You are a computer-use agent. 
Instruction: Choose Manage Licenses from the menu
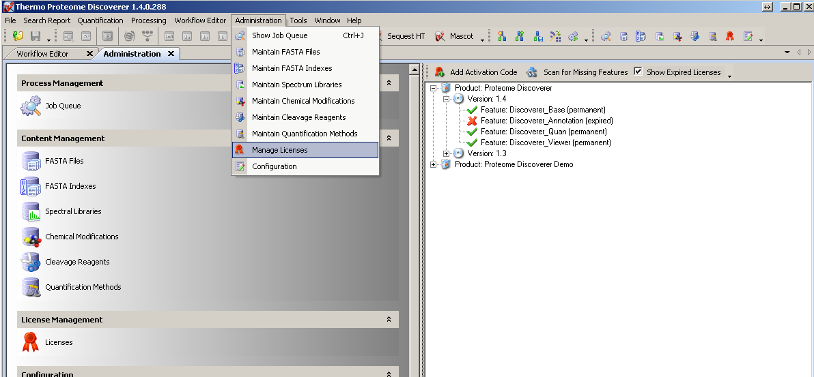pyautogui.click(x=305, y=150)
